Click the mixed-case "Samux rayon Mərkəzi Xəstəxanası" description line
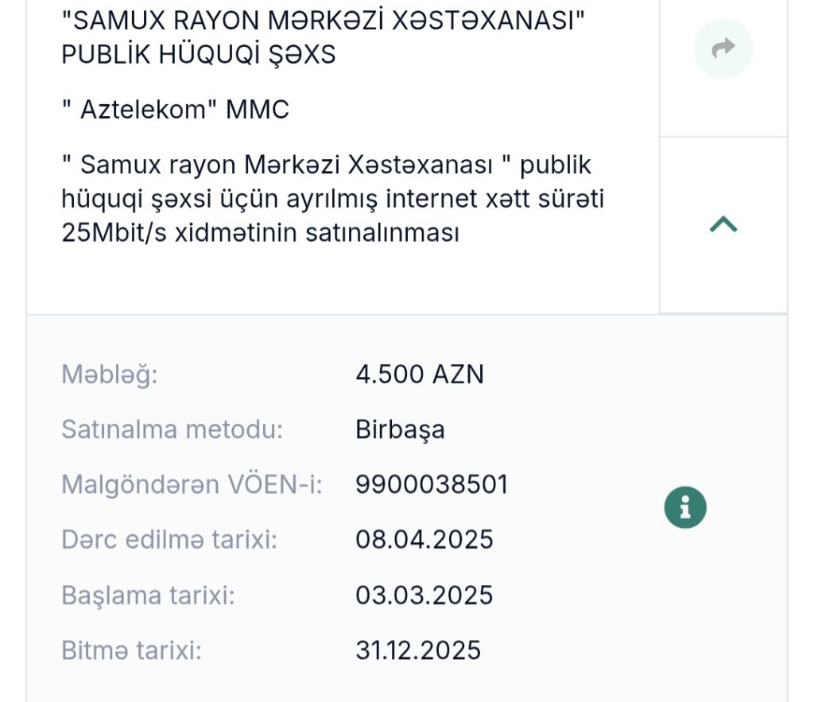 tap(326, 165)
